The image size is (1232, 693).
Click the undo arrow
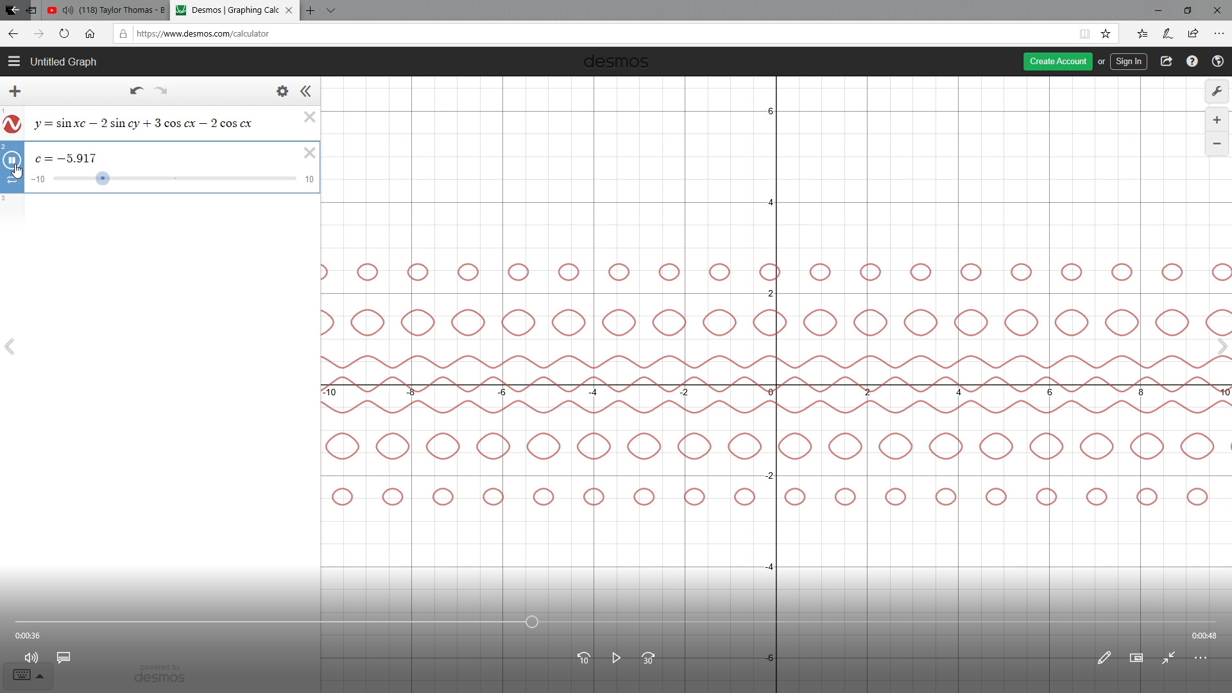coord(137,91)
